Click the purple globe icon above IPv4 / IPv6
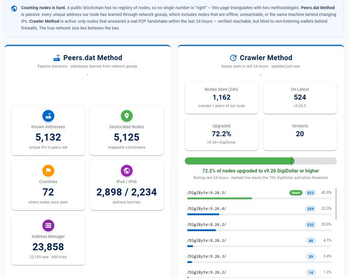 point(127,171)
